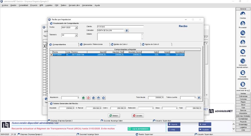Click the Generar button
This screenshot has width=251, height=136.
[114, 116]
